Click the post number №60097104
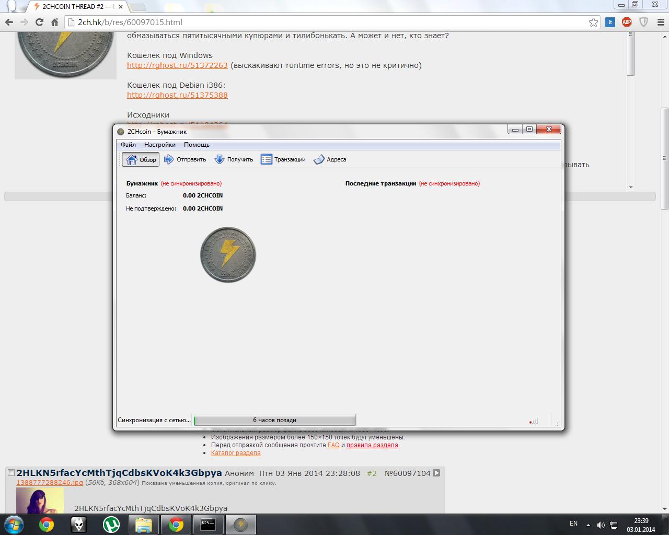Viewport: 669px width, 535px height. (x=408, y=473)
